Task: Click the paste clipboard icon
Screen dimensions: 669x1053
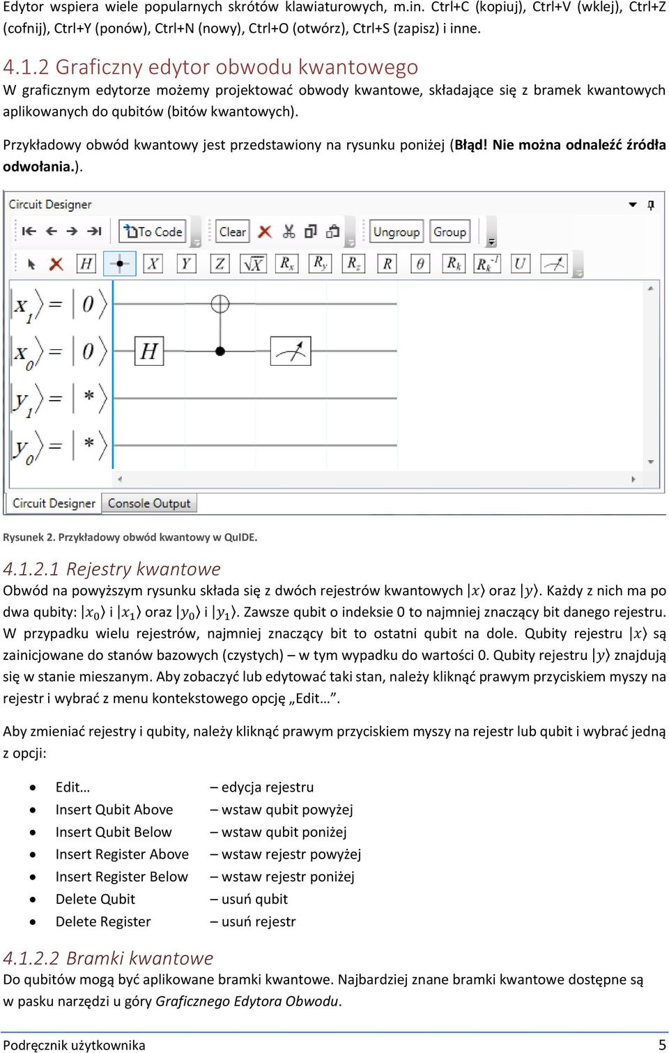Action: [333, 231]
